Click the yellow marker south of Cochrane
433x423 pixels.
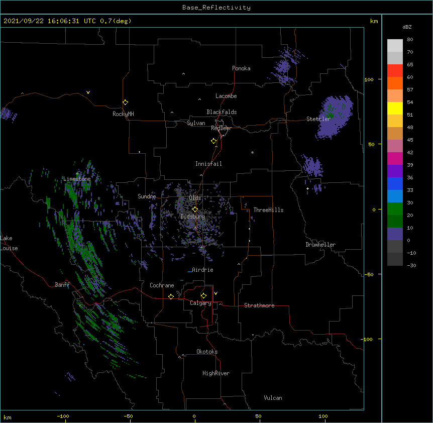171,296
